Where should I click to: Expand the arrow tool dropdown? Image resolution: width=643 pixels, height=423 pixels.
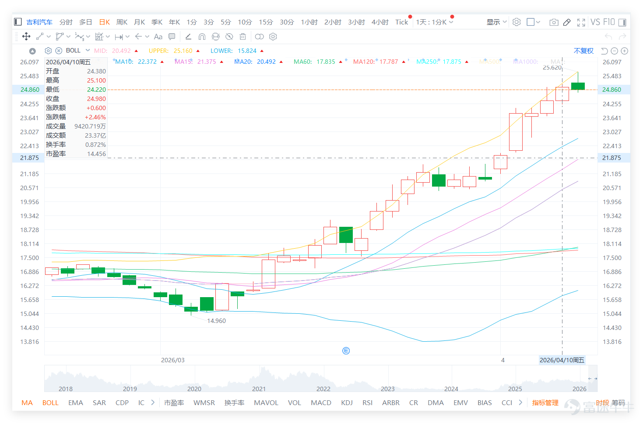(x=147, y=37)
